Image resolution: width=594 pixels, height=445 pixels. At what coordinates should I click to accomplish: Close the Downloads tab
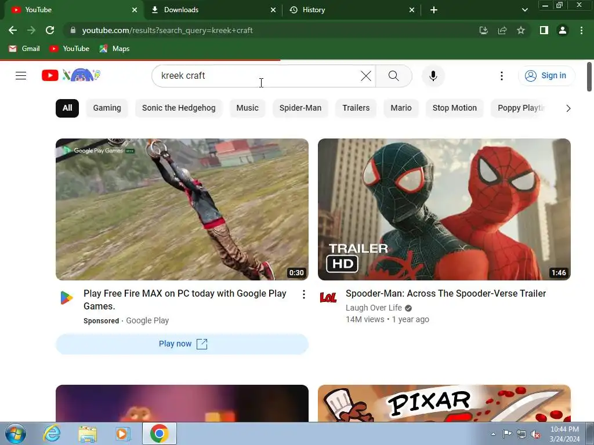[x=273, y=10]
